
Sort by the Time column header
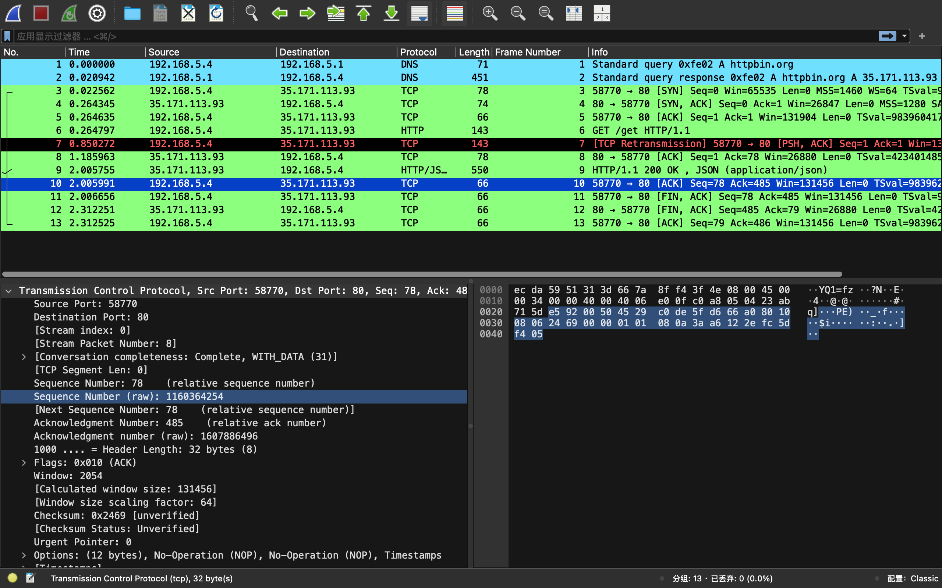(105, 52)
